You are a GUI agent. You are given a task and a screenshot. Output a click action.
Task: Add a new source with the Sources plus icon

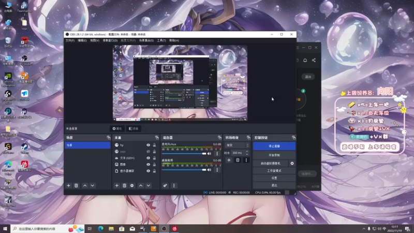tap(117, 186)
